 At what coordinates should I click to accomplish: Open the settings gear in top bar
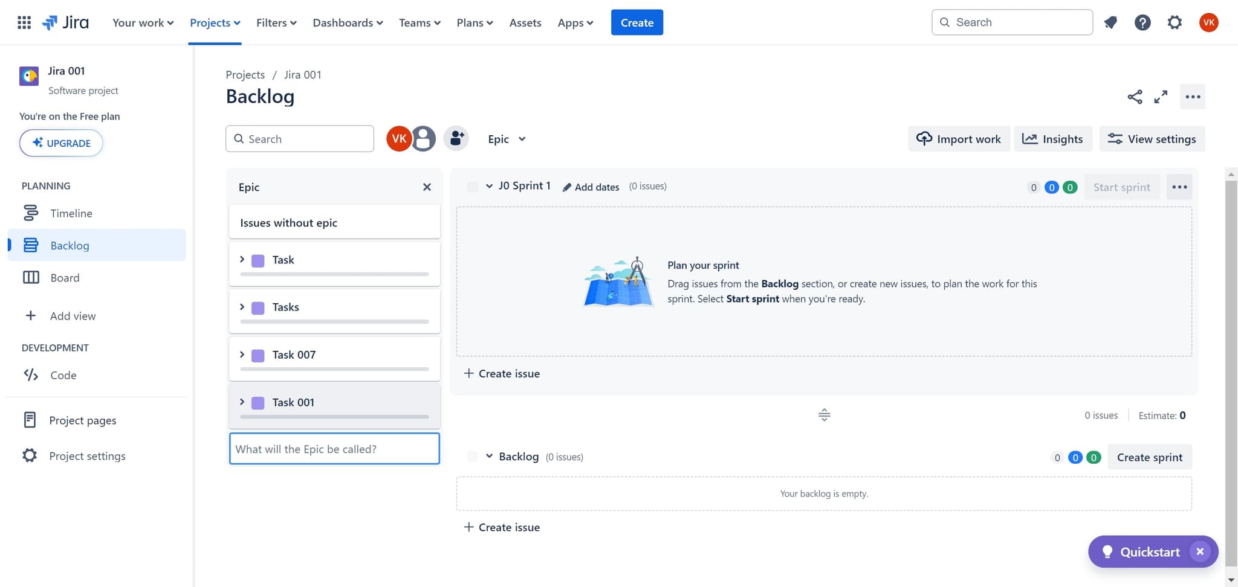pyautogui.click(x=1174, y=23)
